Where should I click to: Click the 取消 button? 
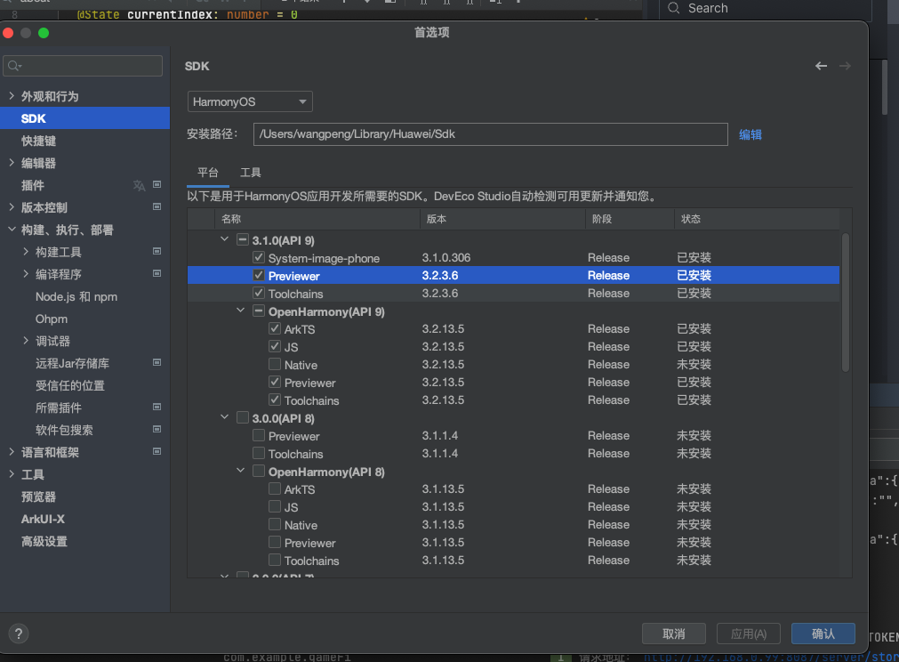pos(674,634)
